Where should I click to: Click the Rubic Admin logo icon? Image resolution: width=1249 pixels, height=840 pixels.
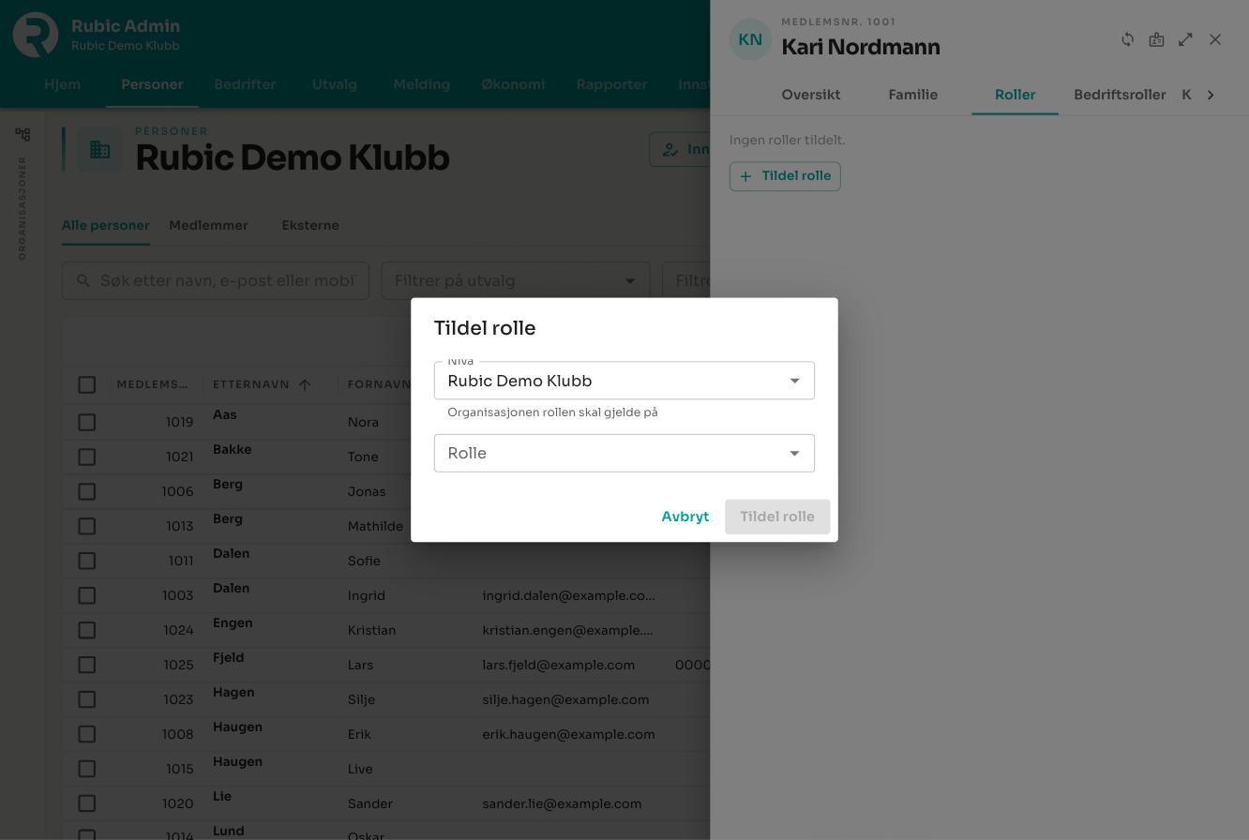tap(36, 35)
